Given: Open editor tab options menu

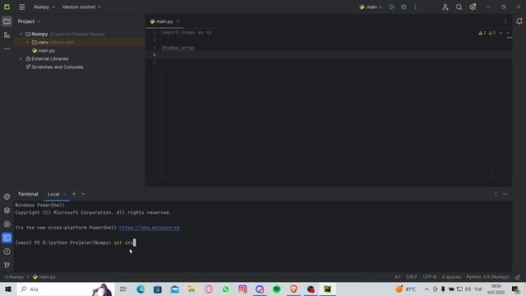Looking at the screenshot, I should [505, 21].
